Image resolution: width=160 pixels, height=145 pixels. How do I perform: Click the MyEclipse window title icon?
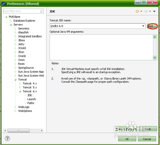(4, 4)
